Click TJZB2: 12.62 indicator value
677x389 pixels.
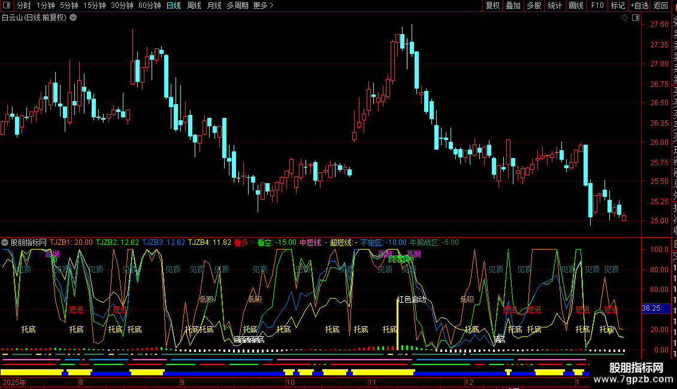pyautogui.click(x=117, y=242)
